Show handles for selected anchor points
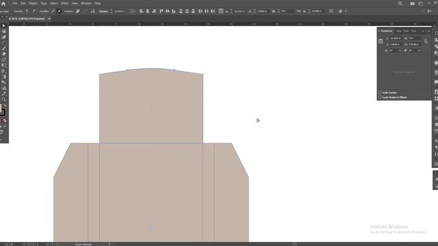The height and width of the screenshot is (246, 438). click(53, 11)
